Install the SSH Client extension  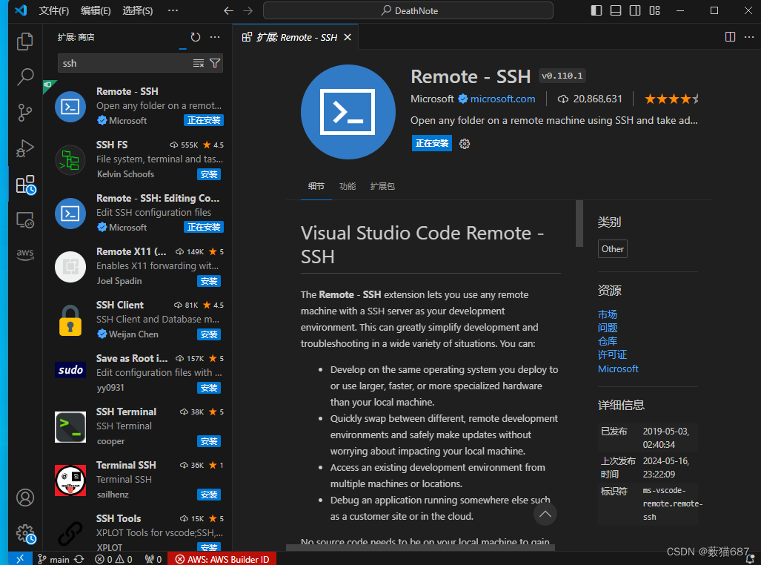coord(209,334)
